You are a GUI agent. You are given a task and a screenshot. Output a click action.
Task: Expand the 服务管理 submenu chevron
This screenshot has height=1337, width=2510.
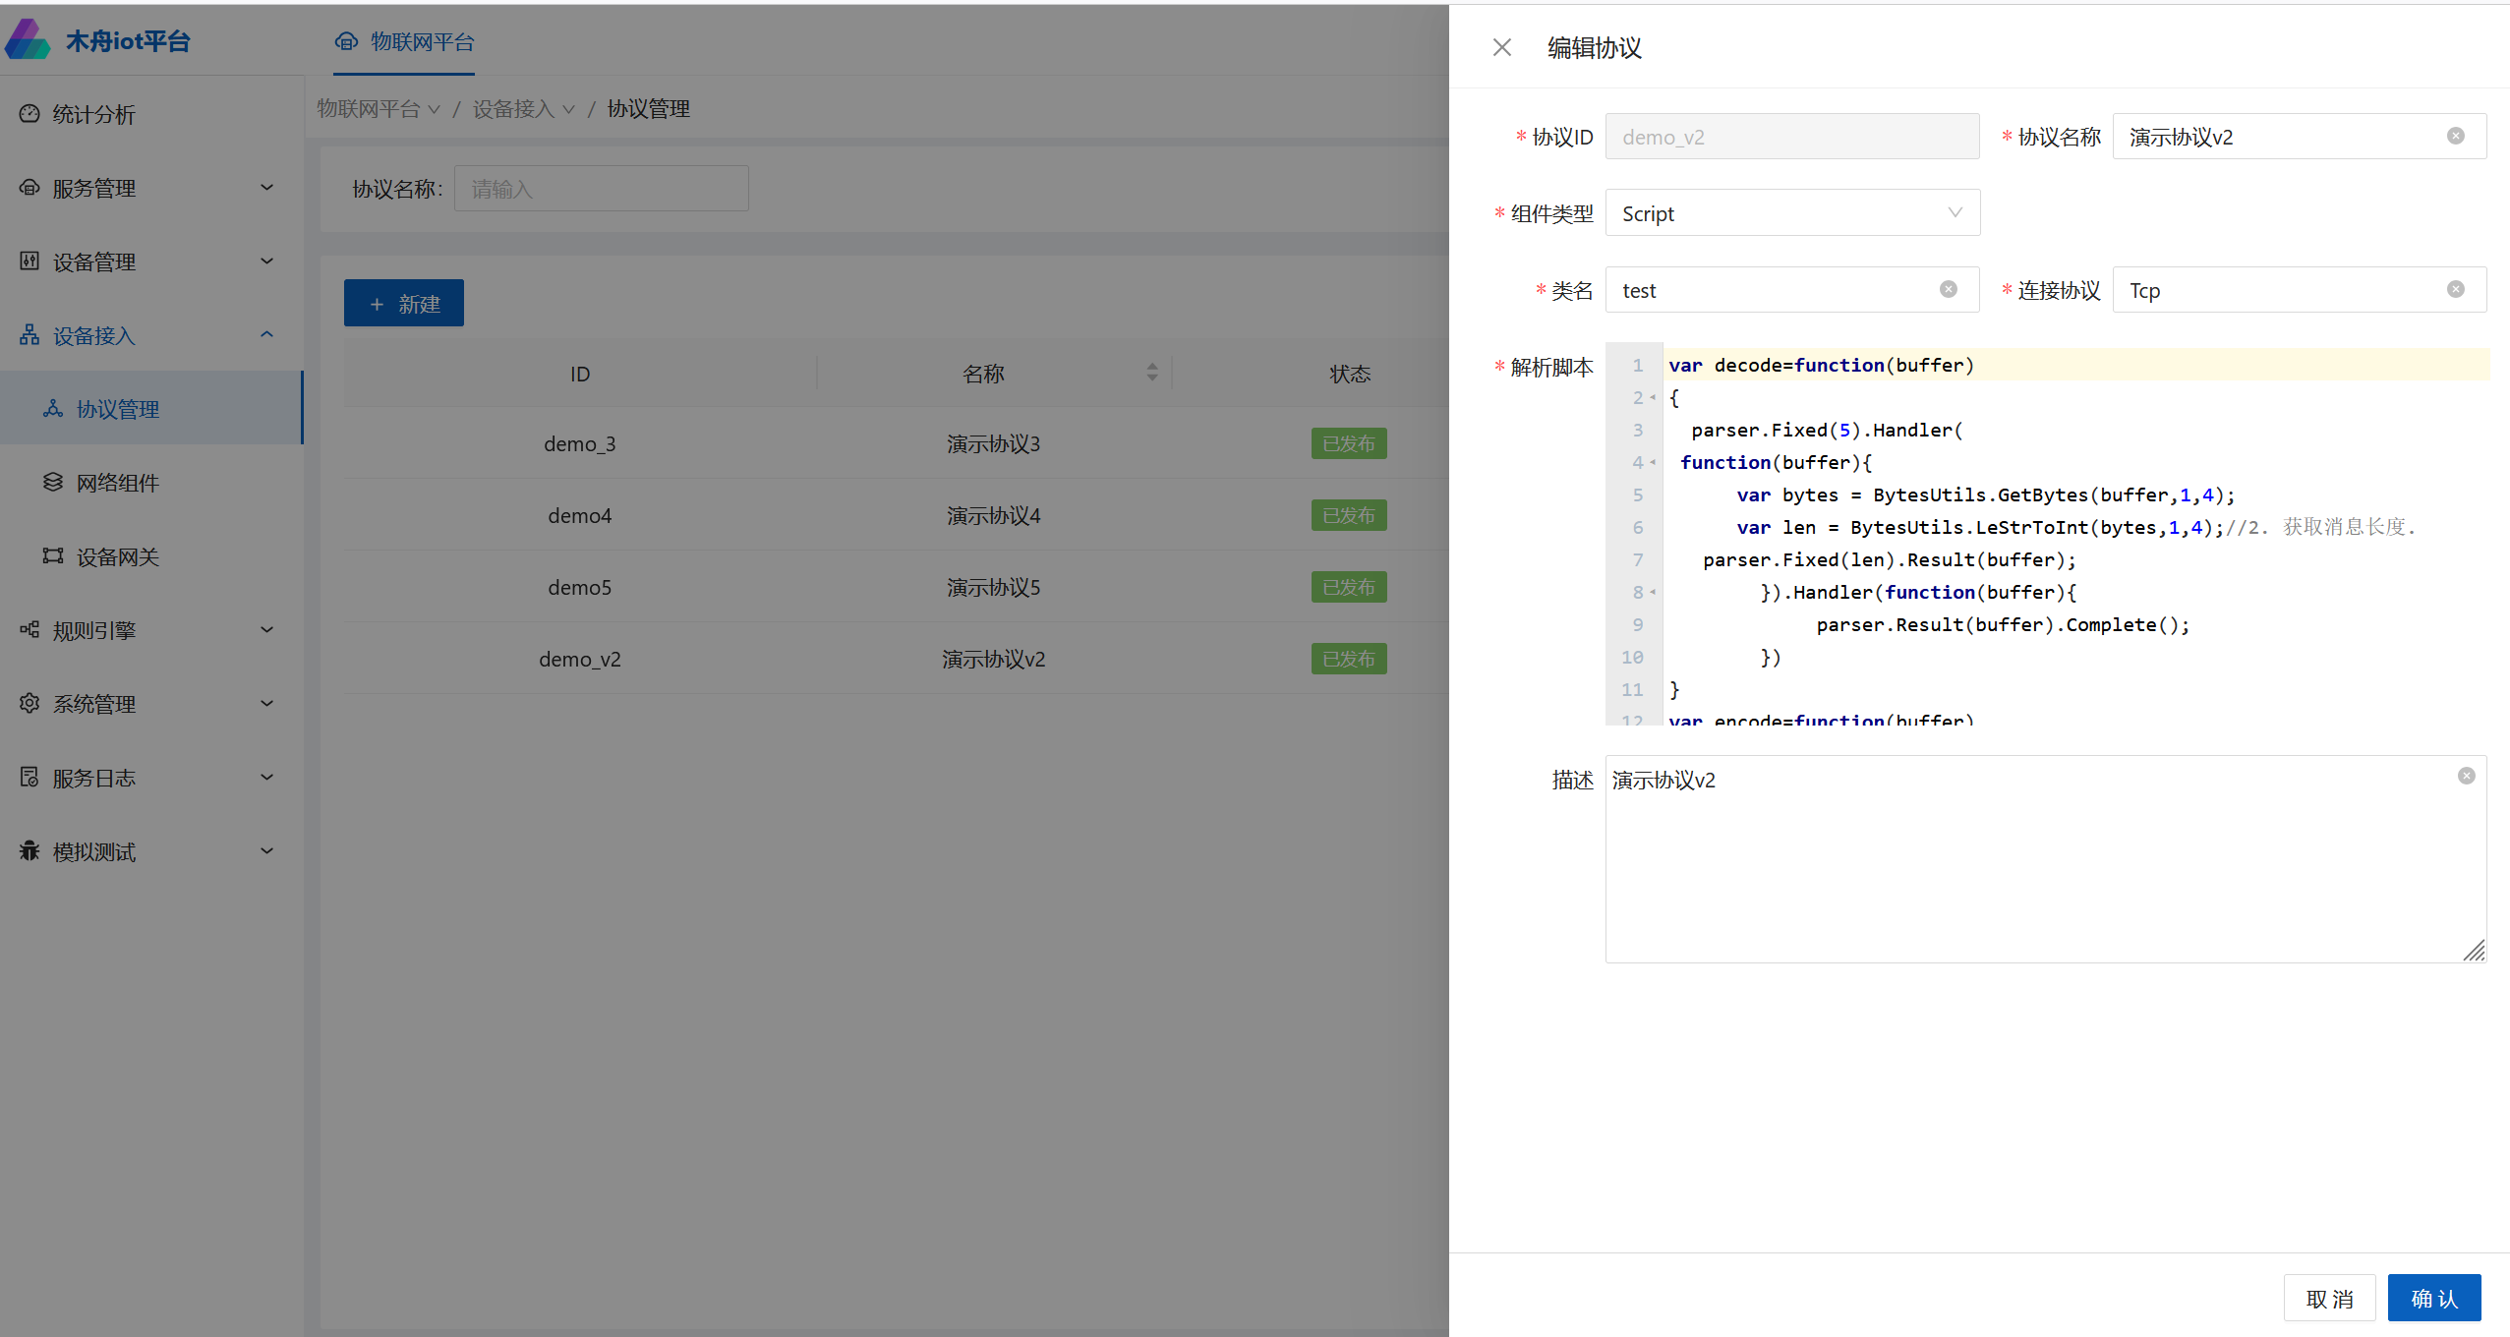coord(266,187)
